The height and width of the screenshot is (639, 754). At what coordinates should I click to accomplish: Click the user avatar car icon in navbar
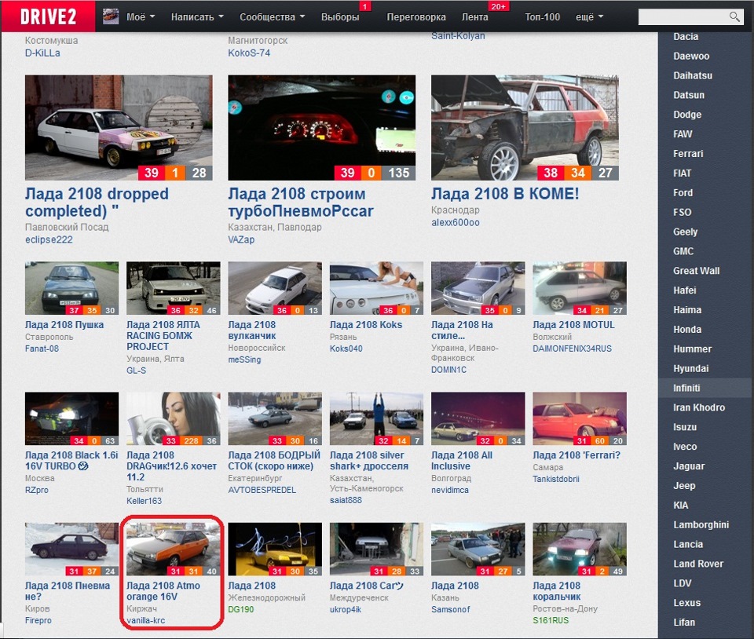point(111,16)
